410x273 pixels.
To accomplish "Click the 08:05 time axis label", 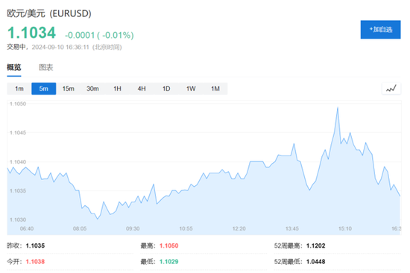I will point(80,228).
